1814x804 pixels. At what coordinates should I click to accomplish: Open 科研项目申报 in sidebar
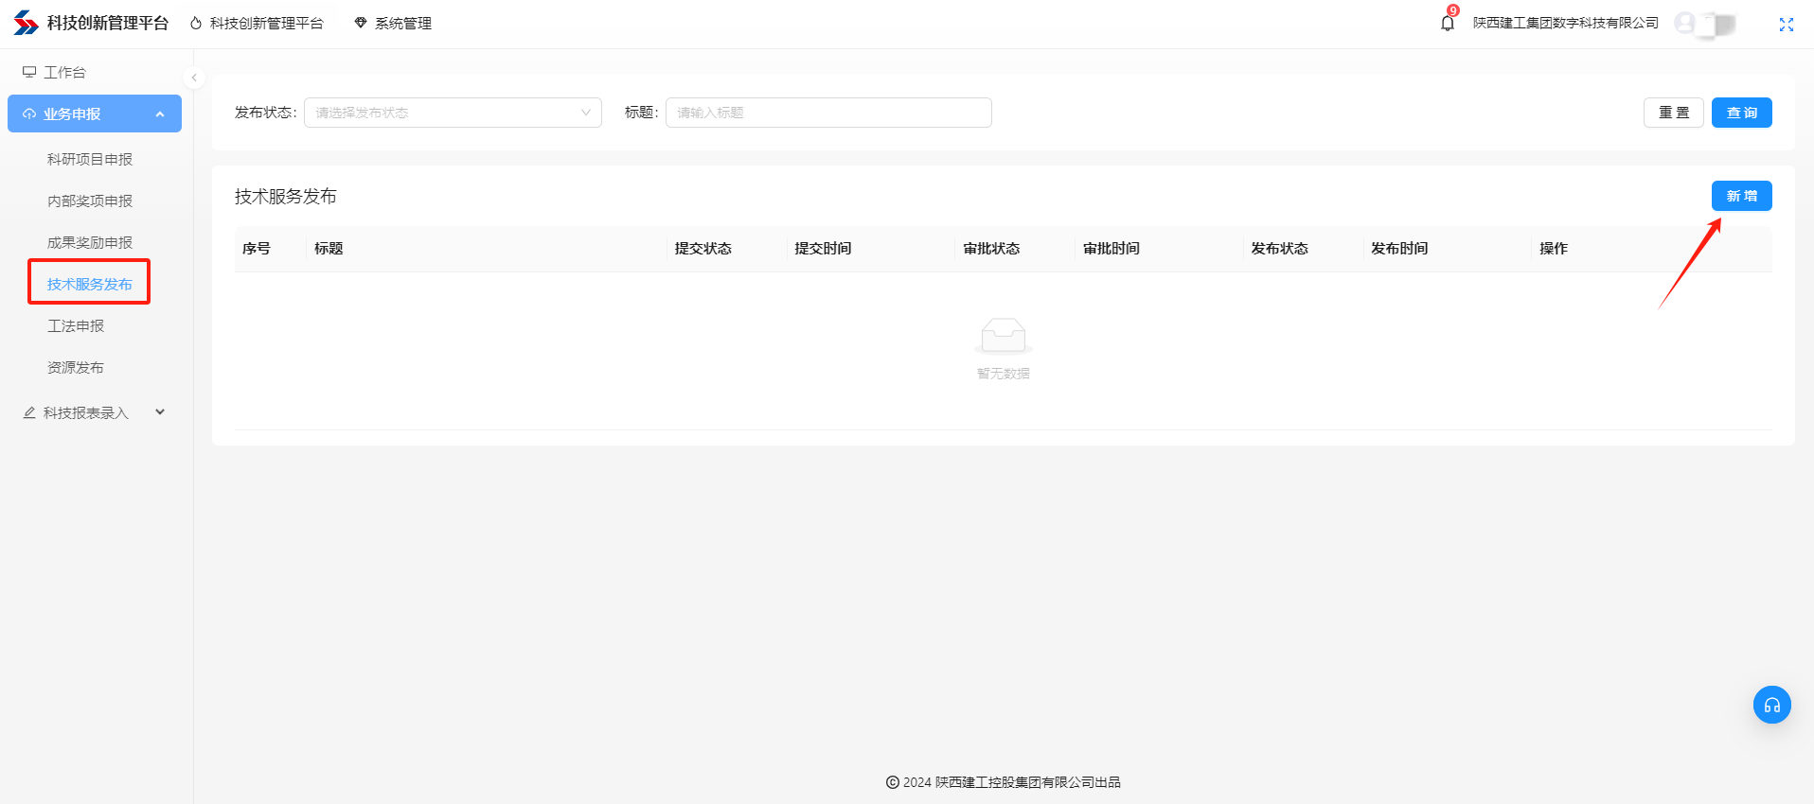(90, 159)
